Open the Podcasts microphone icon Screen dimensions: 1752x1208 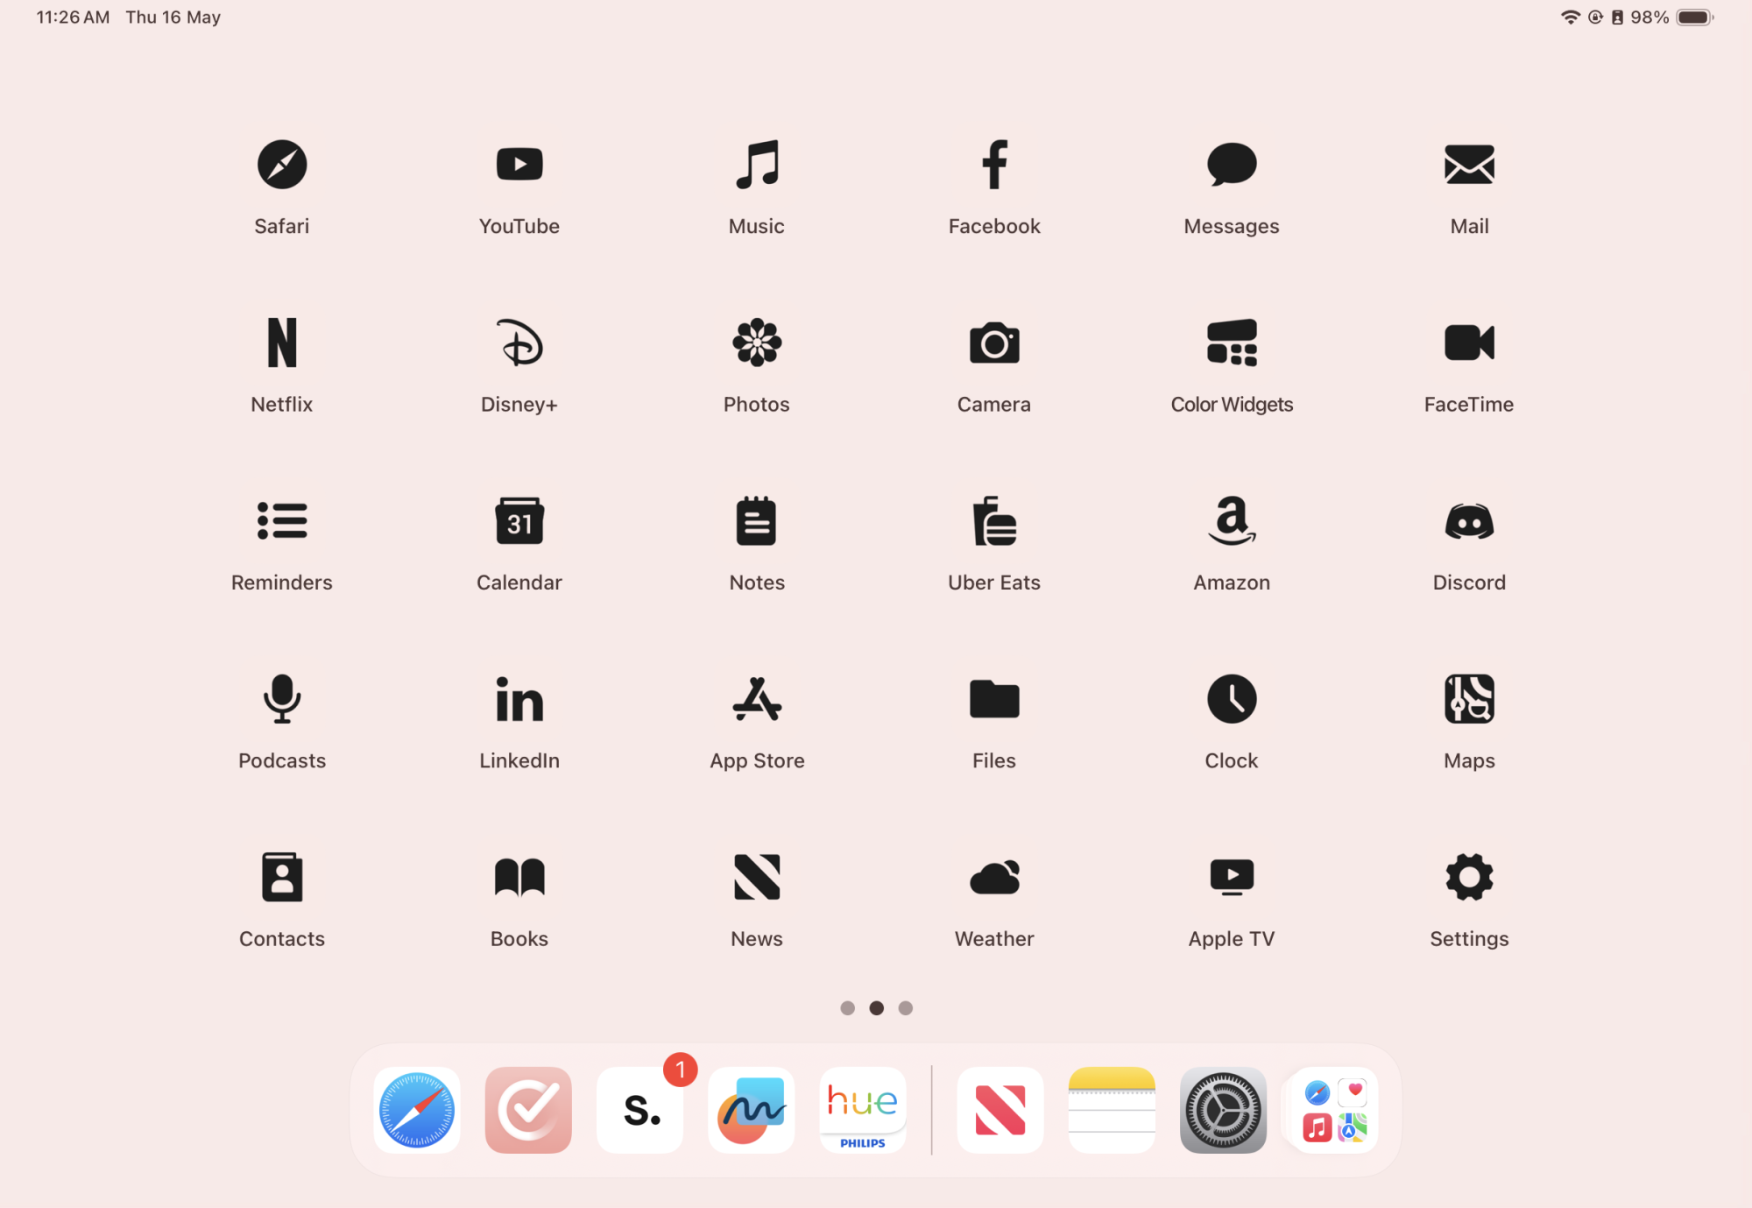click(x=281, y=699)
